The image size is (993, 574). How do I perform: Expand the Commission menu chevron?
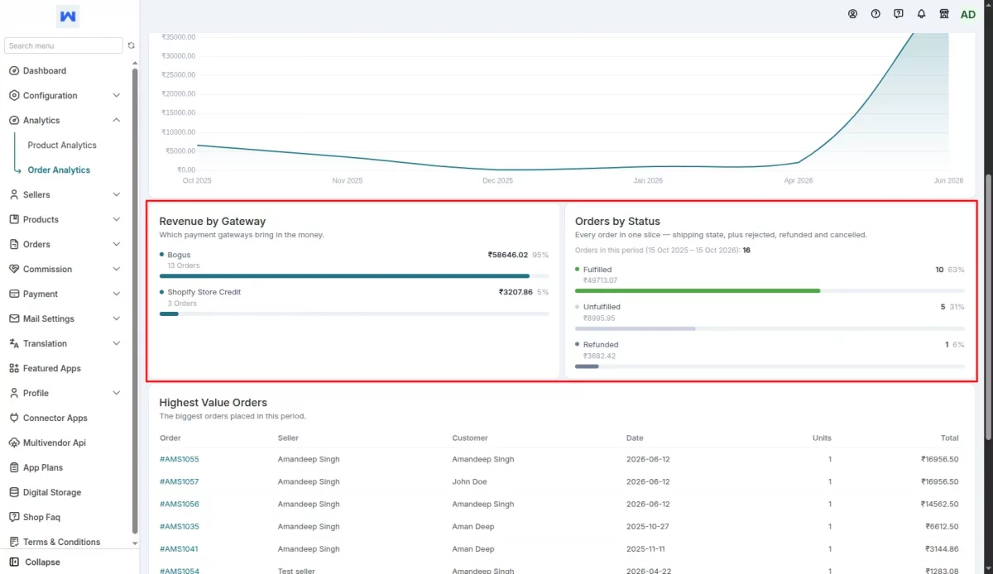116,270
